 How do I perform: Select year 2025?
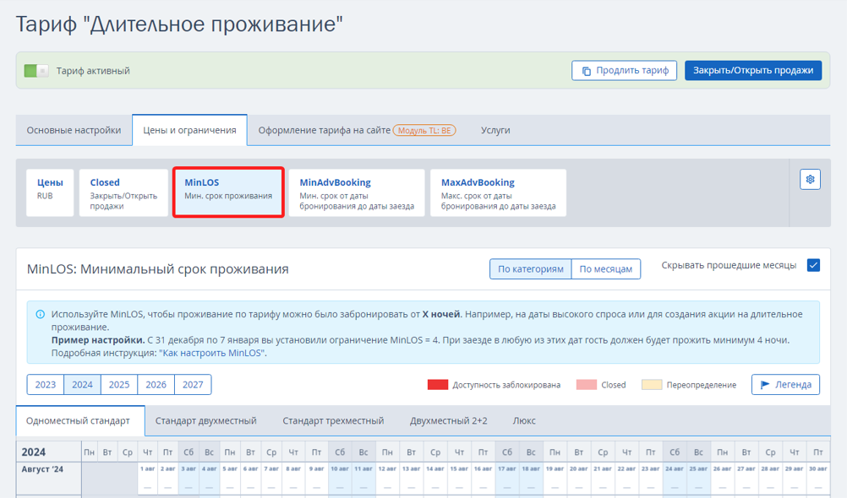pos(119,385)
